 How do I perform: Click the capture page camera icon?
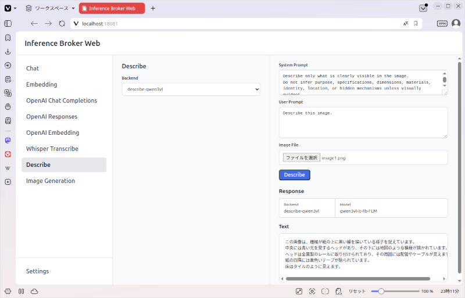pos(312,291)
